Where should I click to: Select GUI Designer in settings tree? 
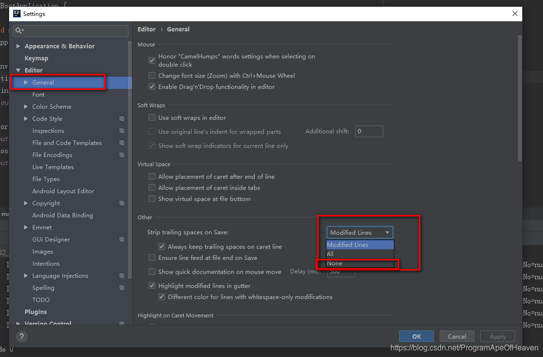[51, 240]
